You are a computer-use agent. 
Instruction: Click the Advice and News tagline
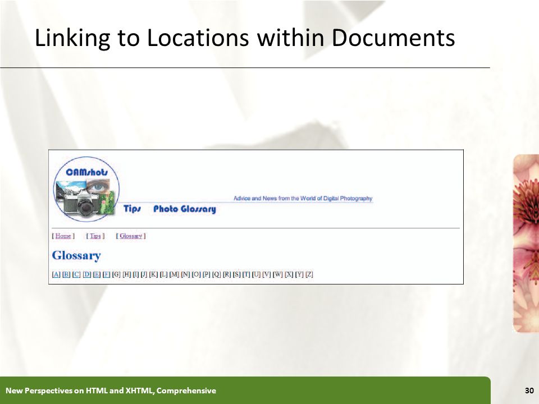point(303,199)
